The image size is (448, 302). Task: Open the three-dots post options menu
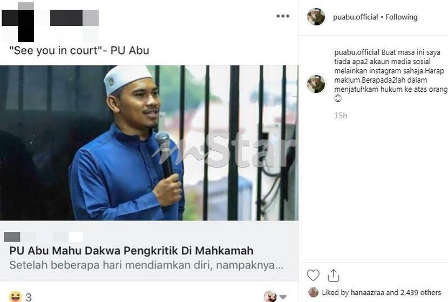(283, 16)
